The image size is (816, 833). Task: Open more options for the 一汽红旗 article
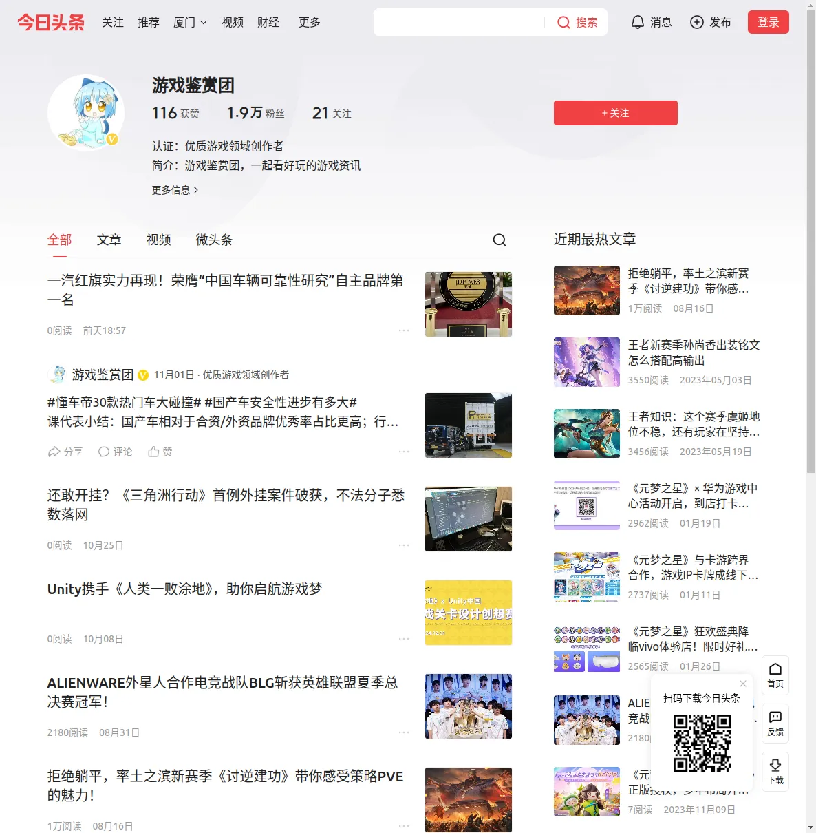[x=404, y=330]
